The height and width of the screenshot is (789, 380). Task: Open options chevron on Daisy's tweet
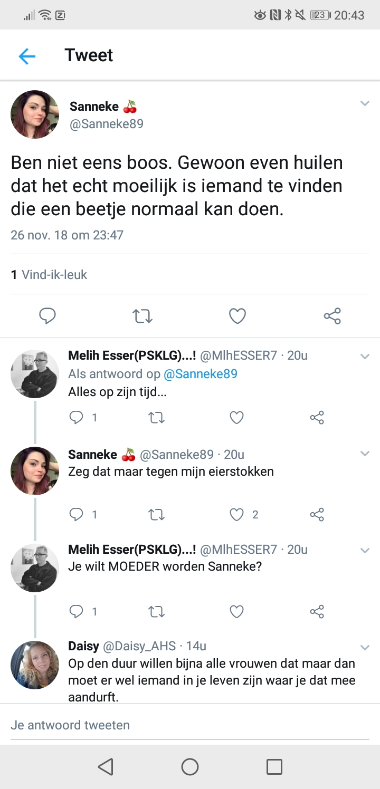(365, 647)
